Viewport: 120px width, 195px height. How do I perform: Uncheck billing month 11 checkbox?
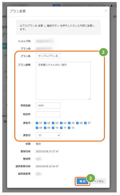(x=61, y=128)
